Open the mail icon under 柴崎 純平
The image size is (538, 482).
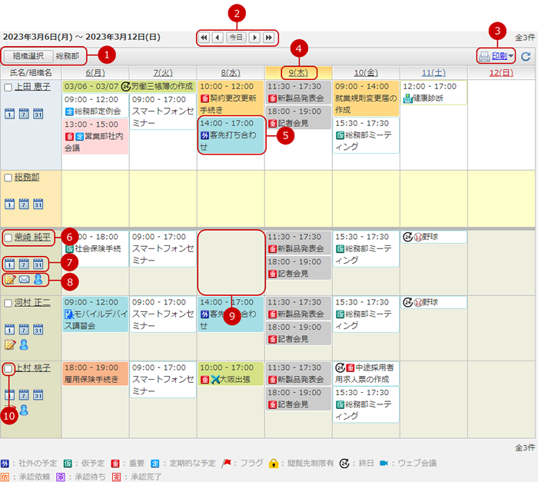[23, 280]
